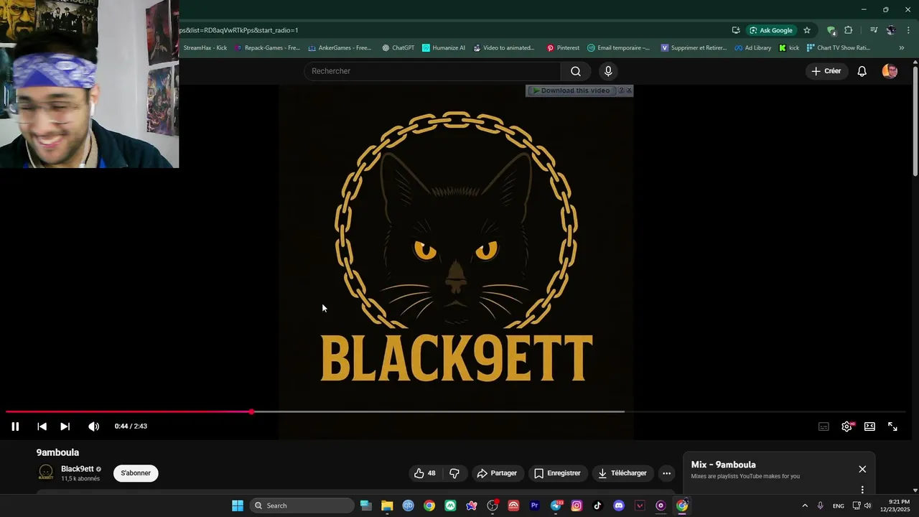The width and height of the screenshot is (919, 517).
Task: Switch to theater mode view
Action: [x=869, y=427]
